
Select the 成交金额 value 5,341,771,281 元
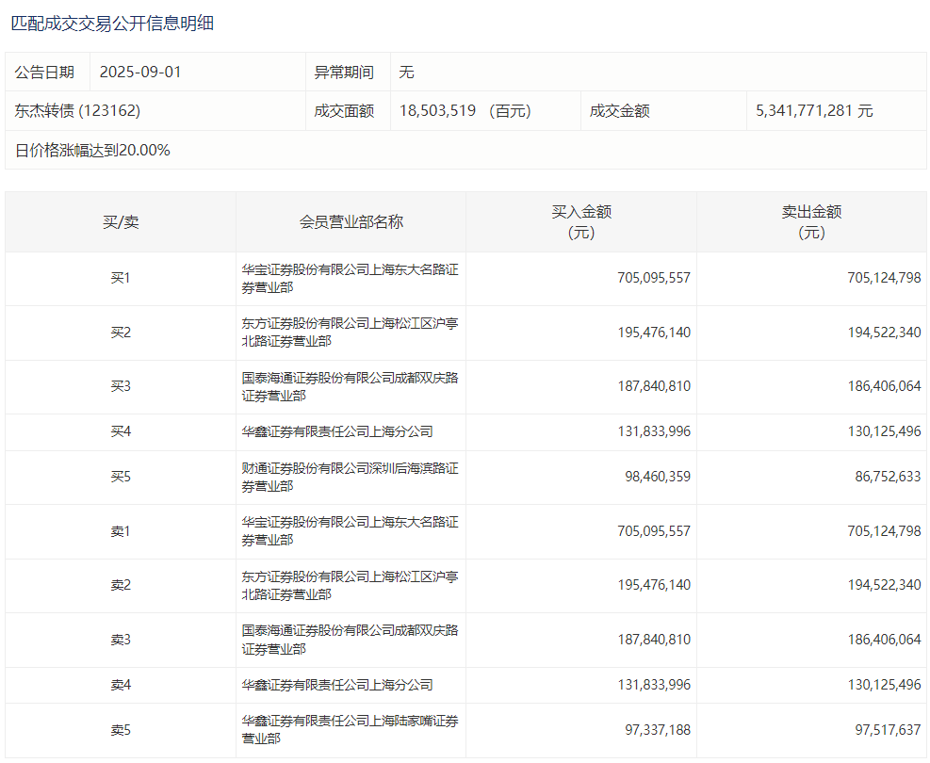click(814, 111)
